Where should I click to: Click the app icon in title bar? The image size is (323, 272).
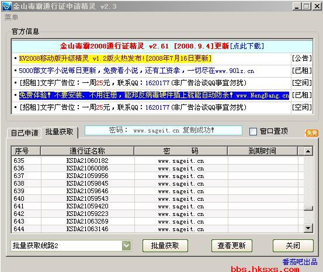click(x=6, y=6)
